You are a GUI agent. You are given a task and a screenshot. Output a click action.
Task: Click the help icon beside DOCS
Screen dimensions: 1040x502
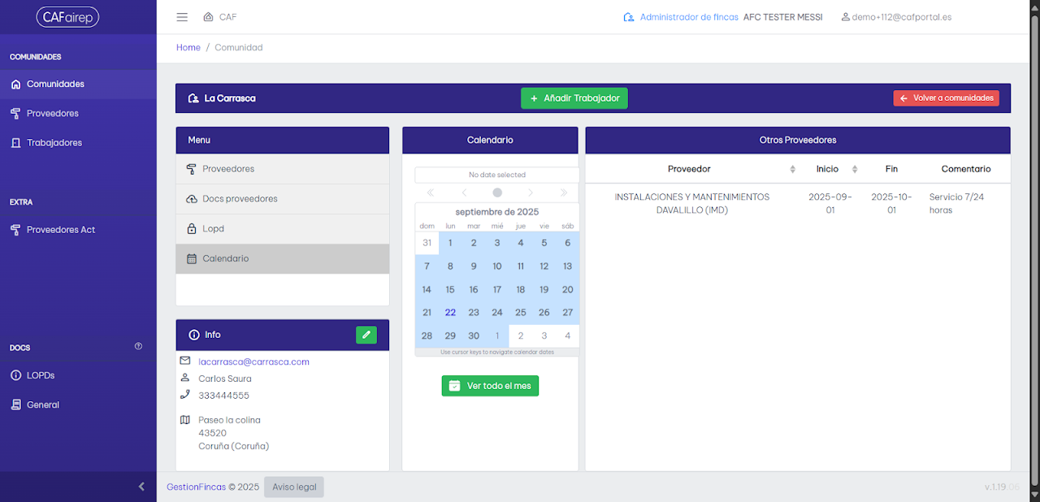(x=138, y=347)
